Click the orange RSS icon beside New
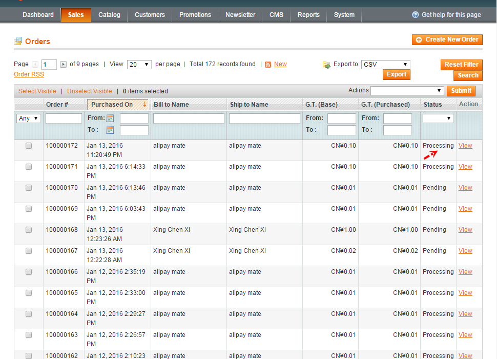 pos(268,64)
